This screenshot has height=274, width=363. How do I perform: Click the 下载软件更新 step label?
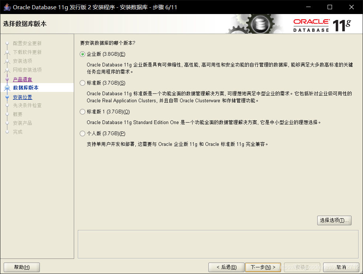[x=27, y=52]
